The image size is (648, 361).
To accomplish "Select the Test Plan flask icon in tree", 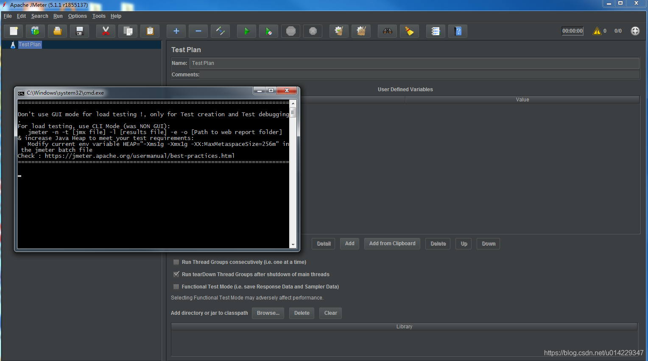I will (x=13, y=45).
